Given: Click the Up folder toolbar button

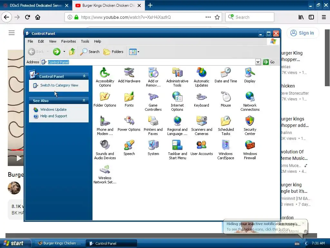Looking at the screenshot, I should click(72, 52).
